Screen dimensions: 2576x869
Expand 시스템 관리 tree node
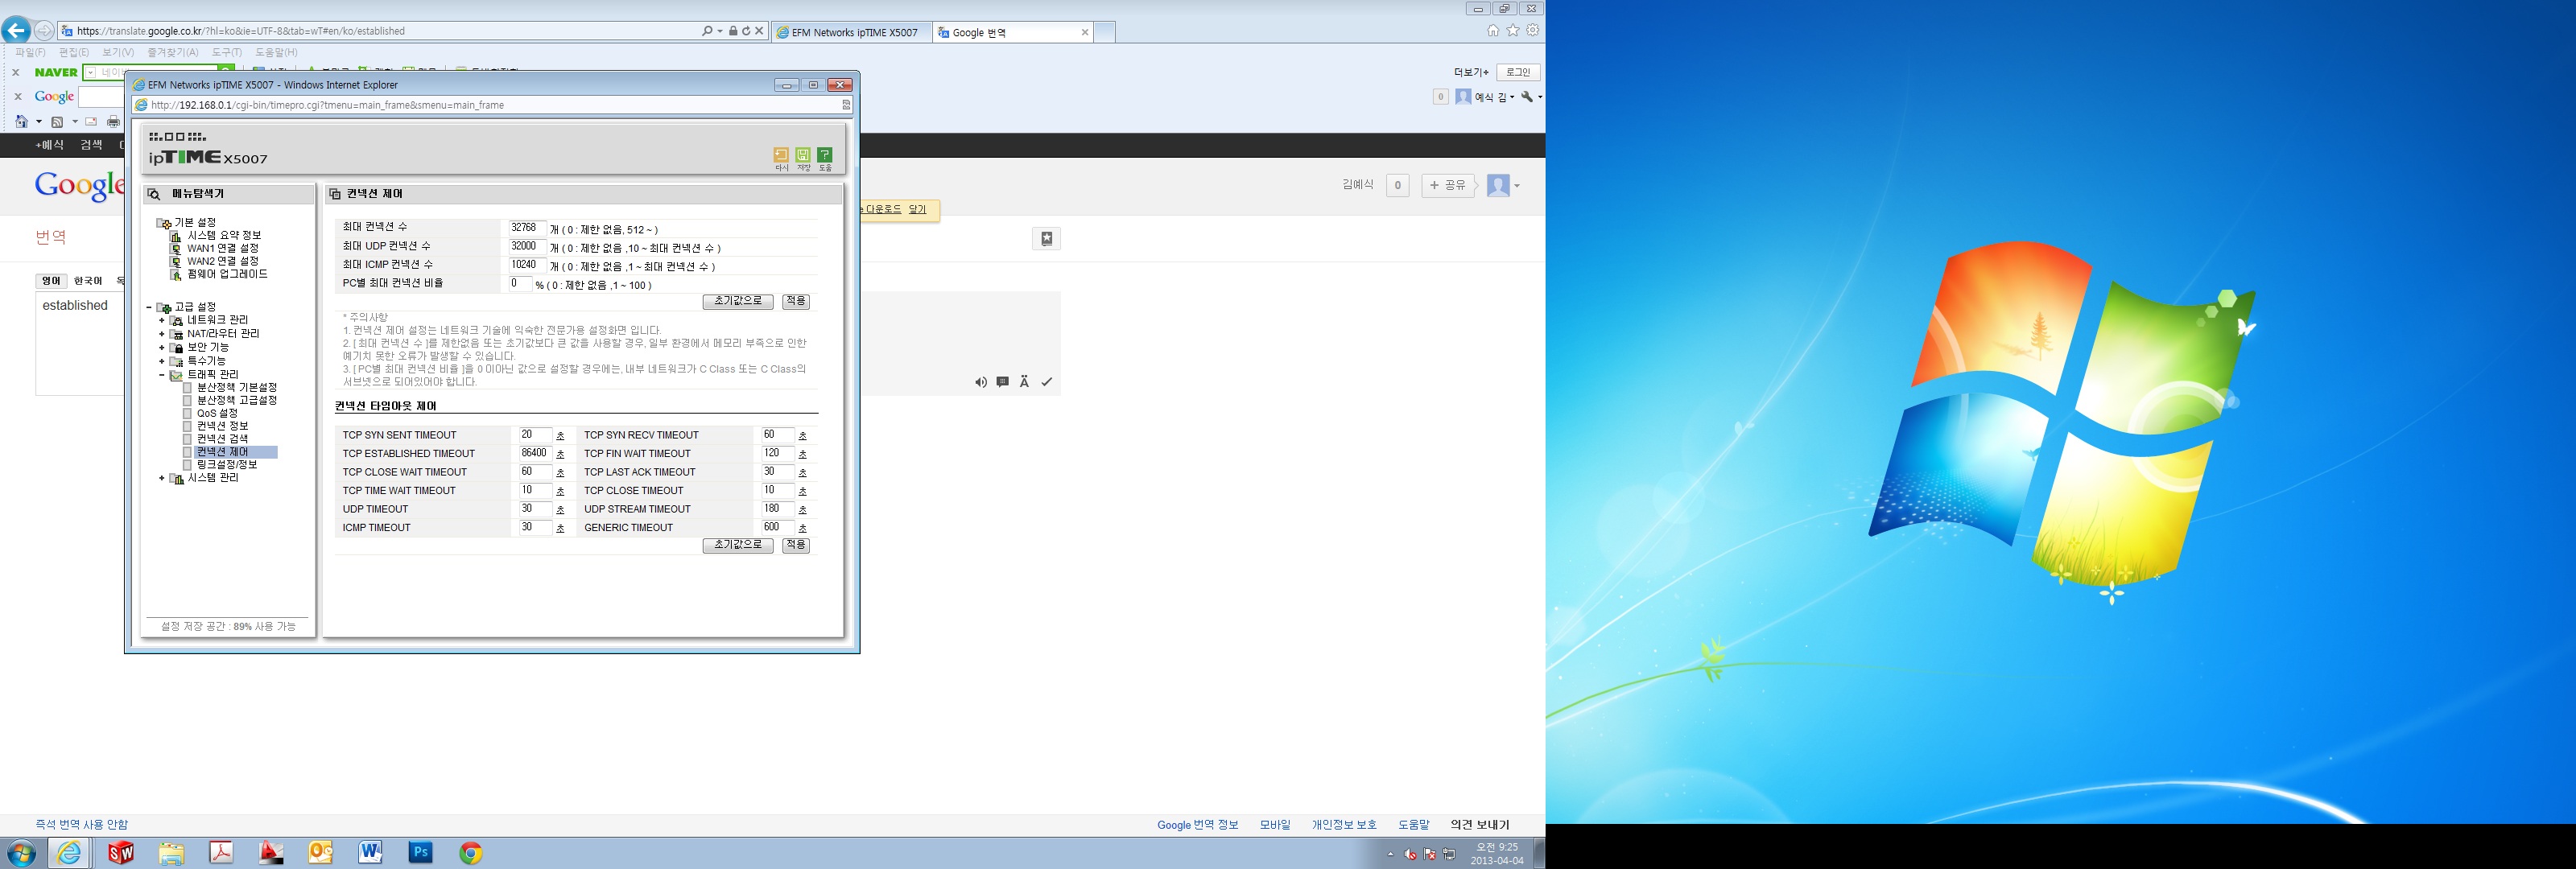[162, 479]
